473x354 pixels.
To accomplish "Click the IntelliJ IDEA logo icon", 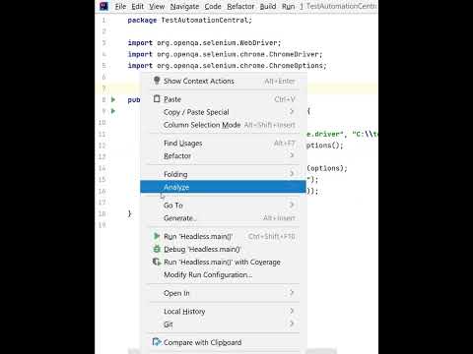I will [x=103, y=6].
